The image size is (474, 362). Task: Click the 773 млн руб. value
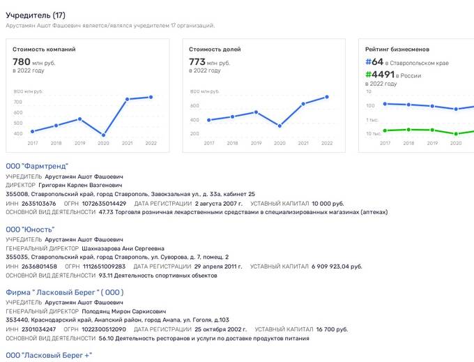pyautogui.click(x=210, y=62)
